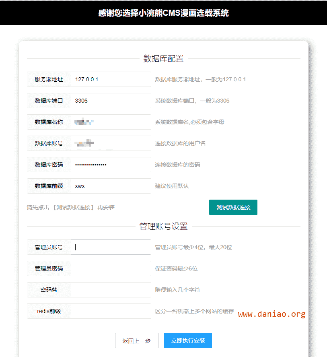Click the 管理员密码 input field
Screen dimensions: 327x357
point(111,268)
